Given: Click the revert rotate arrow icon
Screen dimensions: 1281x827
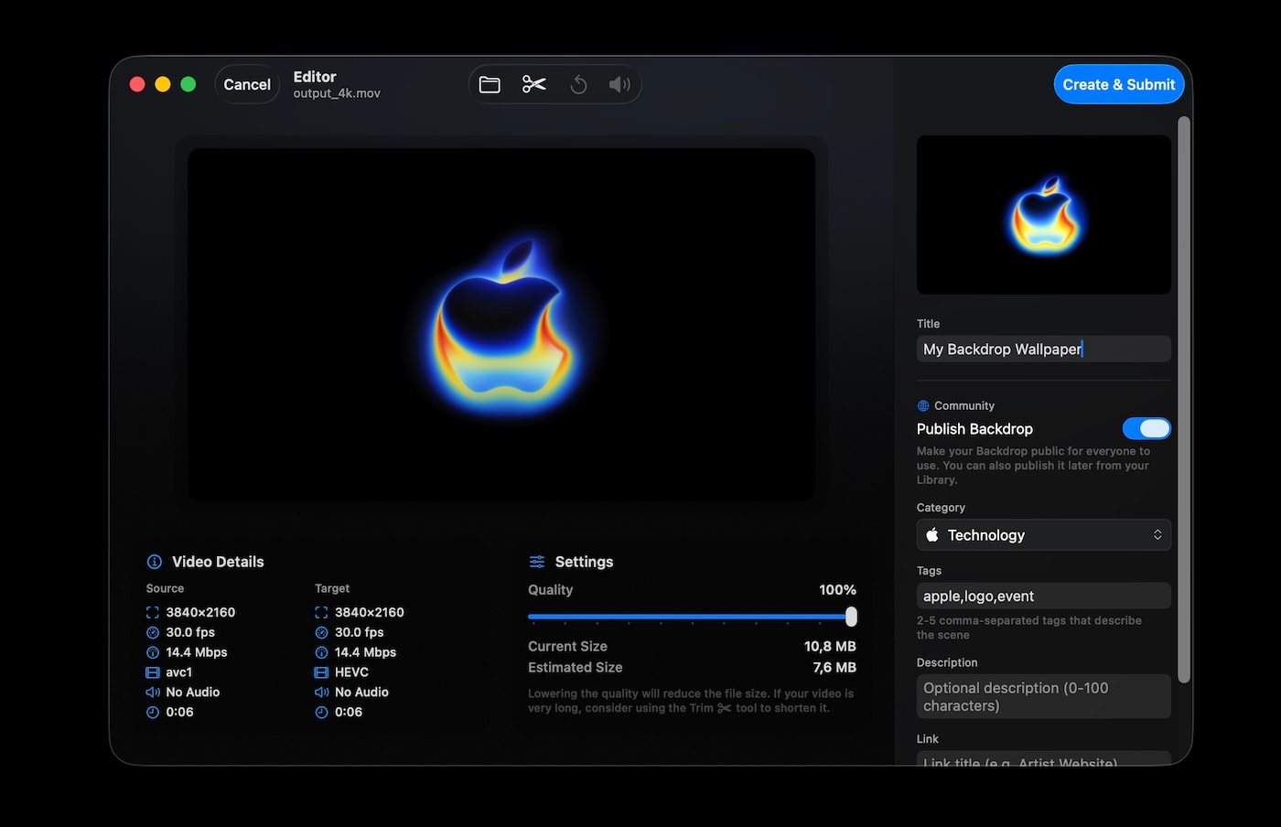Looking at the screenshot, I should click(578, 85).
